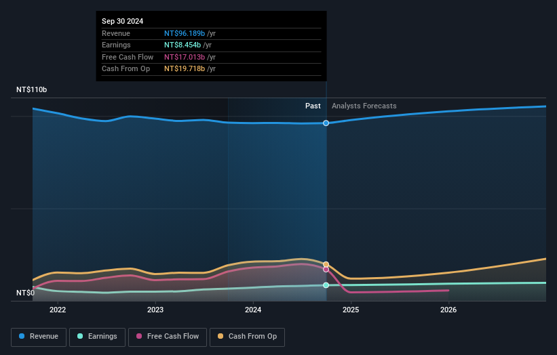
Task: Click the tooltip's Revenue row label
Action: click(x=116, y=33)
